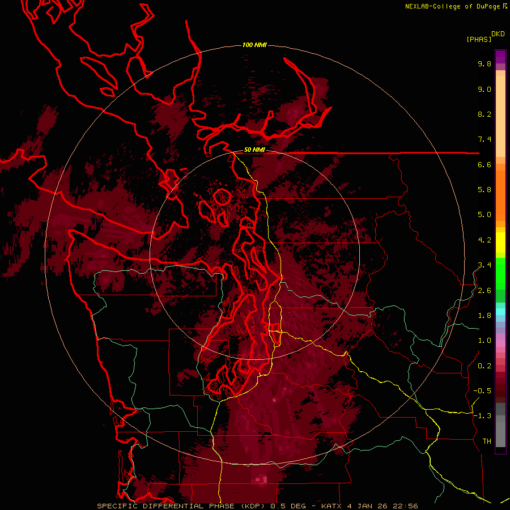The height and width of the screenshot is (510, 510).
Task: Click the 100 NMI range ring label
Action: [254, 45]
